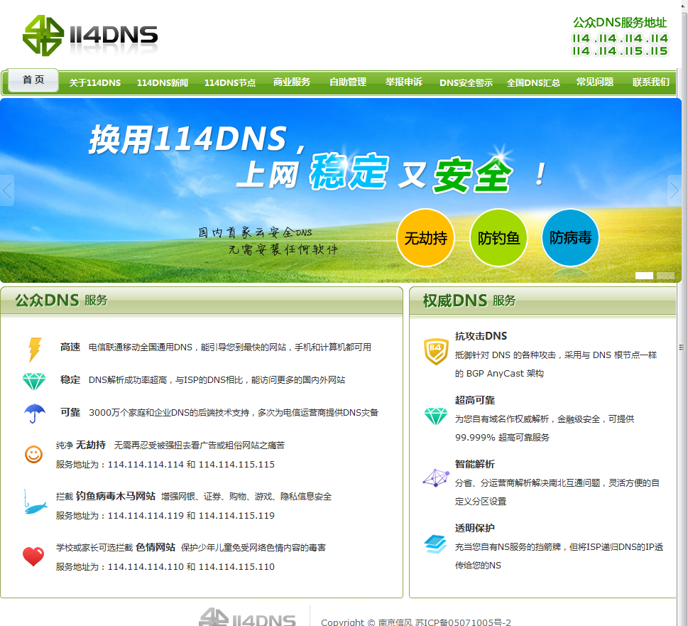Click the red heart icon
Image resolution: width=688 pixels, height=626 pixels.
(x=33, y=556)
